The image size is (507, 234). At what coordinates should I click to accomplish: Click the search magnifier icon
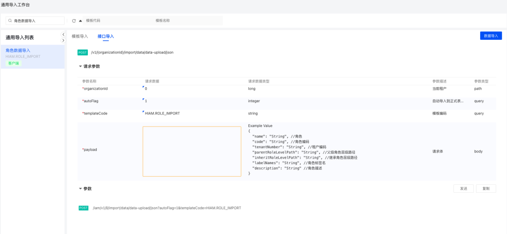(x=10, y=21)
